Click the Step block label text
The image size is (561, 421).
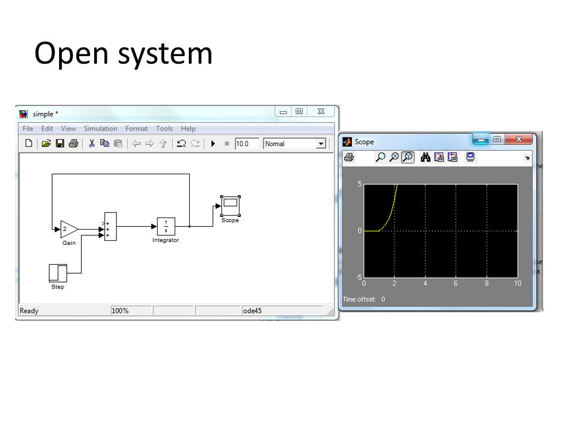click(58, 287)
